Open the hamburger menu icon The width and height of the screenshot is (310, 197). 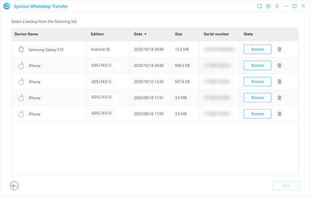pyautogui.click(x=277, y=6)
